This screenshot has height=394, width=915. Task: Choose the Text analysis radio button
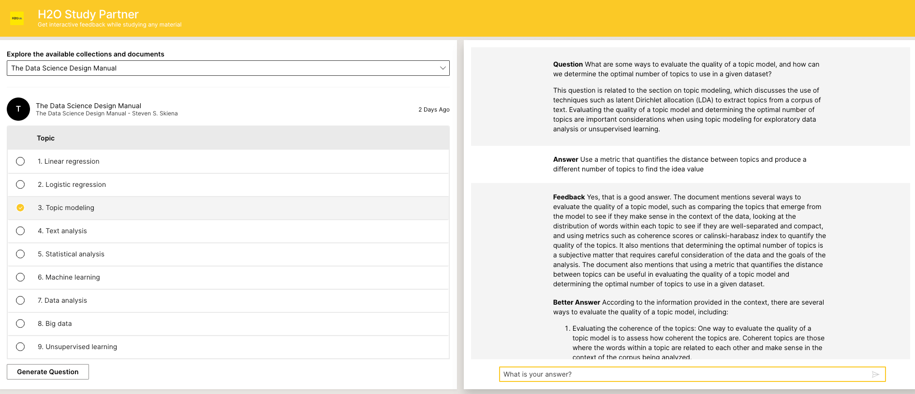coord(20,231)
